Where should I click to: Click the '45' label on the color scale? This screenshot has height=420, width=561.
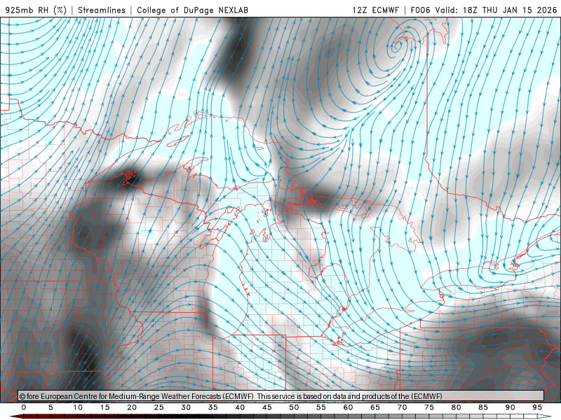click(x=267, y=407)
